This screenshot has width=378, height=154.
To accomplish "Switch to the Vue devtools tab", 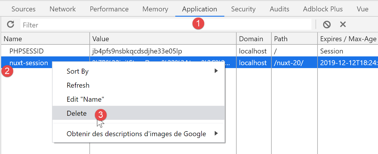I will coord(363,9).
